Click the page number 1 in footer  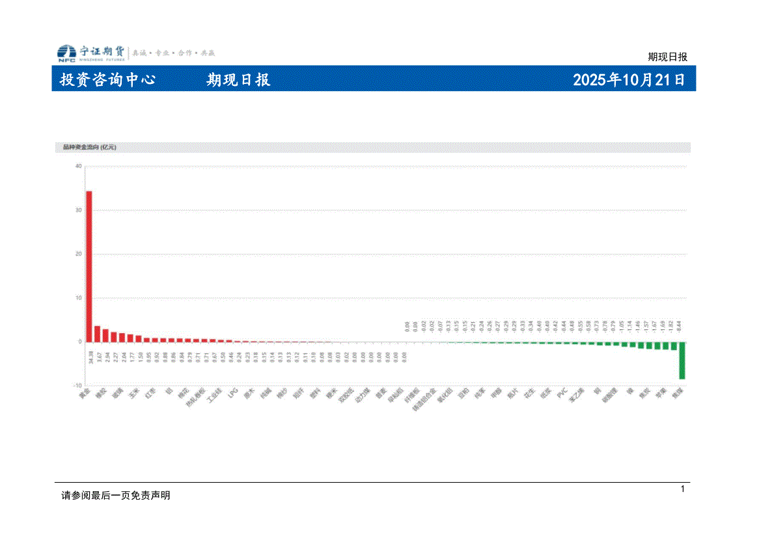[x=682, y=489]
